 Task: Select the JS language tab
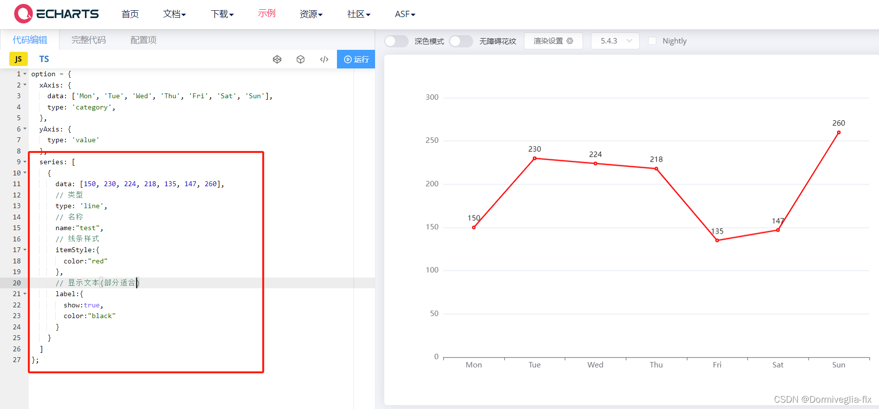click(x=18, y=59)
